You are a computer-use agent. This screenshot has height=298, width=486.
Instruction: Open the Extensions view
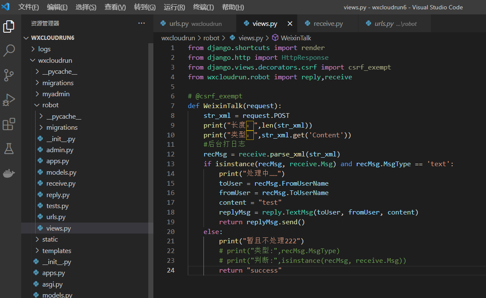click(8, 124)
